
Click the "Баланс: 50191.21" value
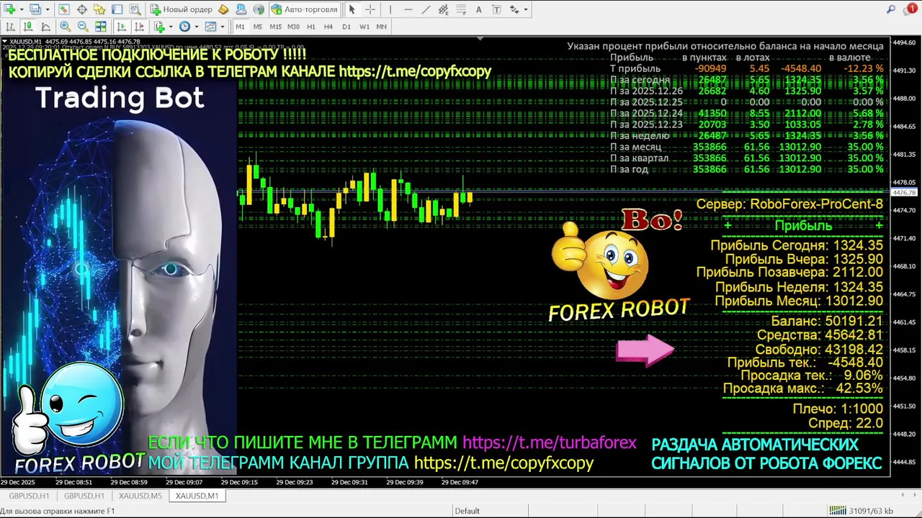[x=827, y=321]
